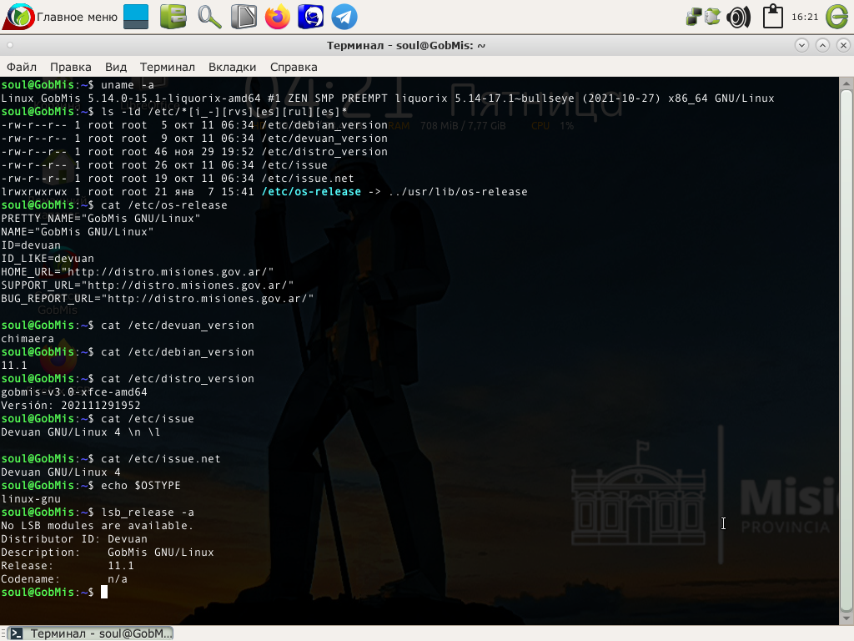Click the terminal scrollbar's bottom down arrow
This screenshot has height=641, width=854.
[846, 619]
